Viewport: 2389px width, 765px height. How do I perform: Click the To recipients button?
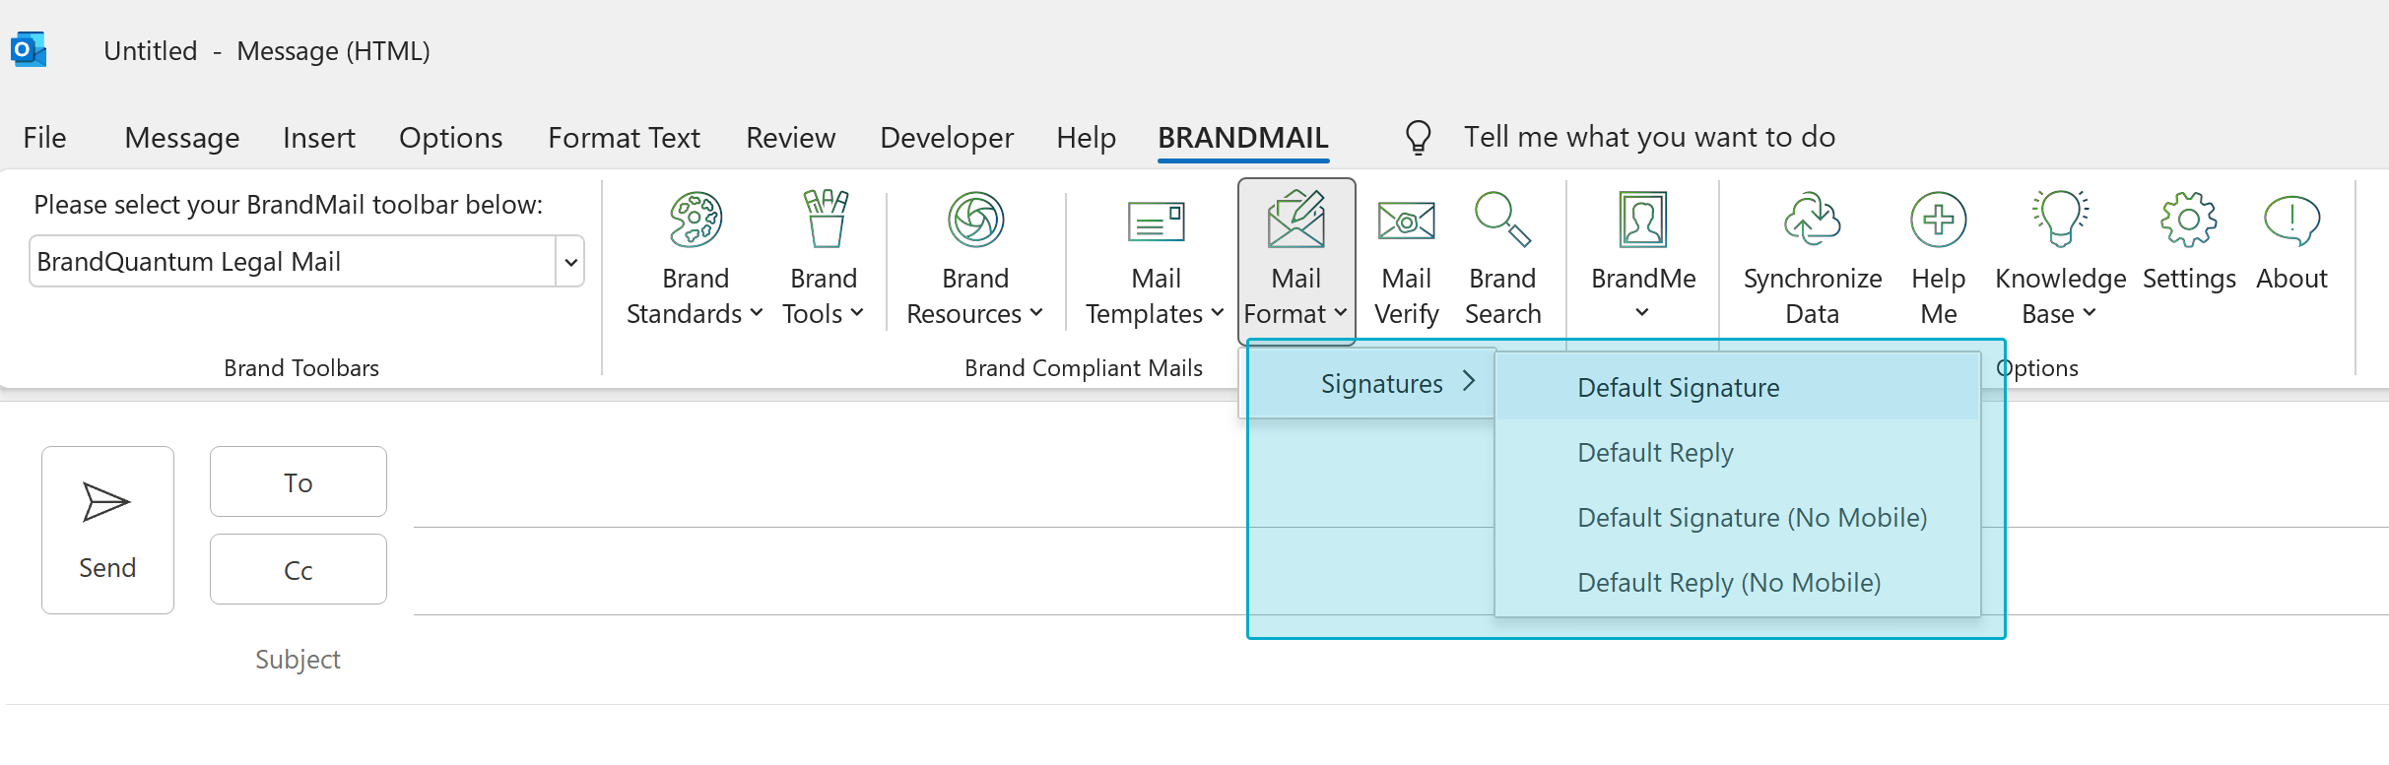pyautogui.click(x=299, y=481)
